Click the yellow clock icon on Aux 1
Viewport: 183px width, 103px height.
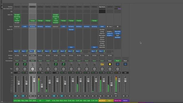[x=110, y=64]
